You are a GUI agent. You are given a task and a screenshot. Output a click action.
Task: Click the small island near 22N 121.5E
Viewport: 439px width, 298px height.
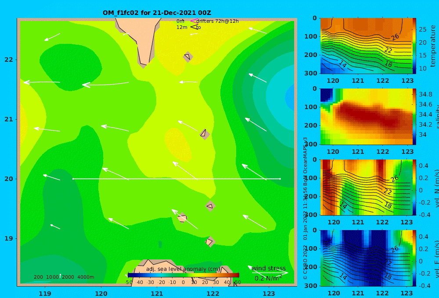(x=188, y=57)
